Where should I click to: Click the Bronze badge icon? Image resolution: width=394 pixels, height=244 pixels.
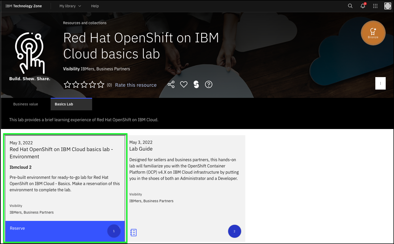tap(373, 33)
